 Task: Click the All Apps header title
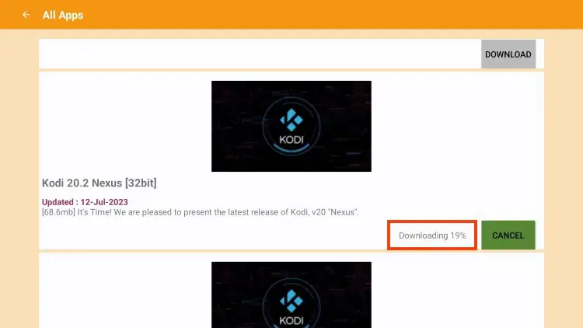tap(63, 16)
